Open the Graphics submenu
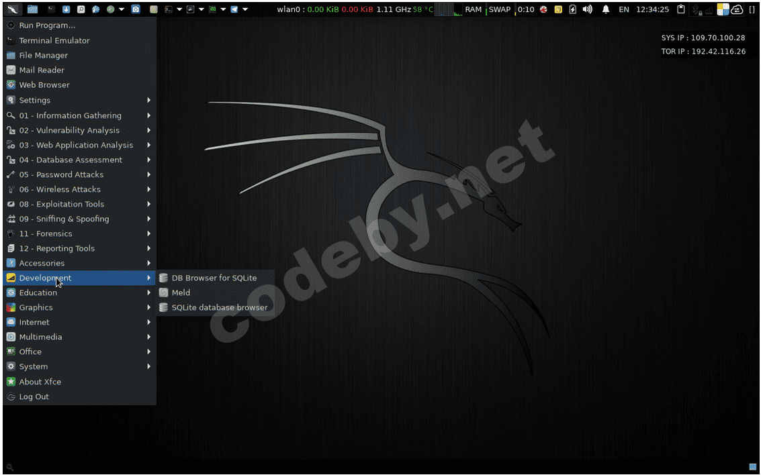Viewport: 761px width, 475px height. (80, 307)
